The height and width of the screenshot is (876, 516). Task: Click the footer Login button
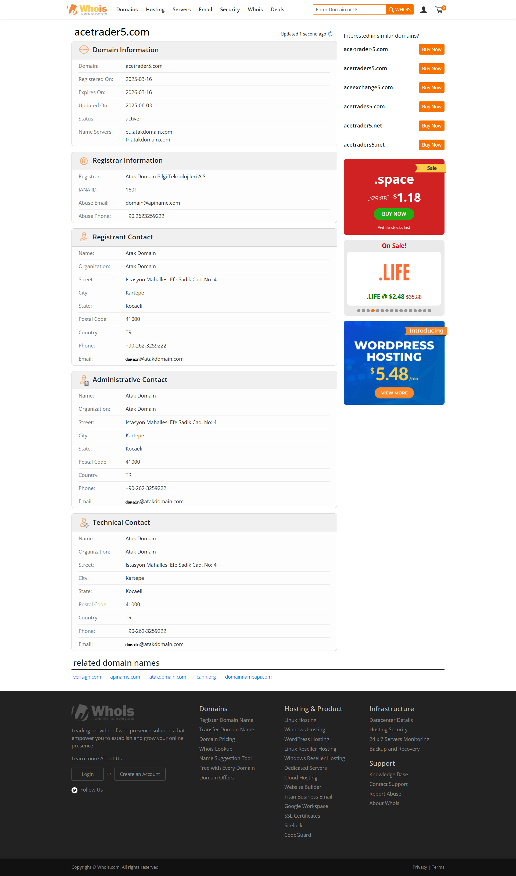pos(88,774)
